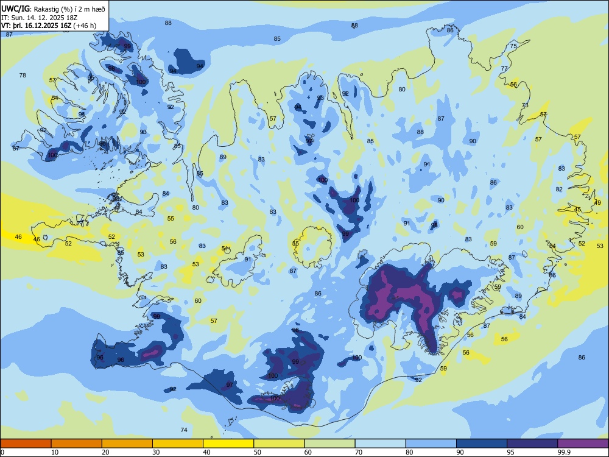
Task: Click the legend label '30'
Action: (x=156, y=452)
